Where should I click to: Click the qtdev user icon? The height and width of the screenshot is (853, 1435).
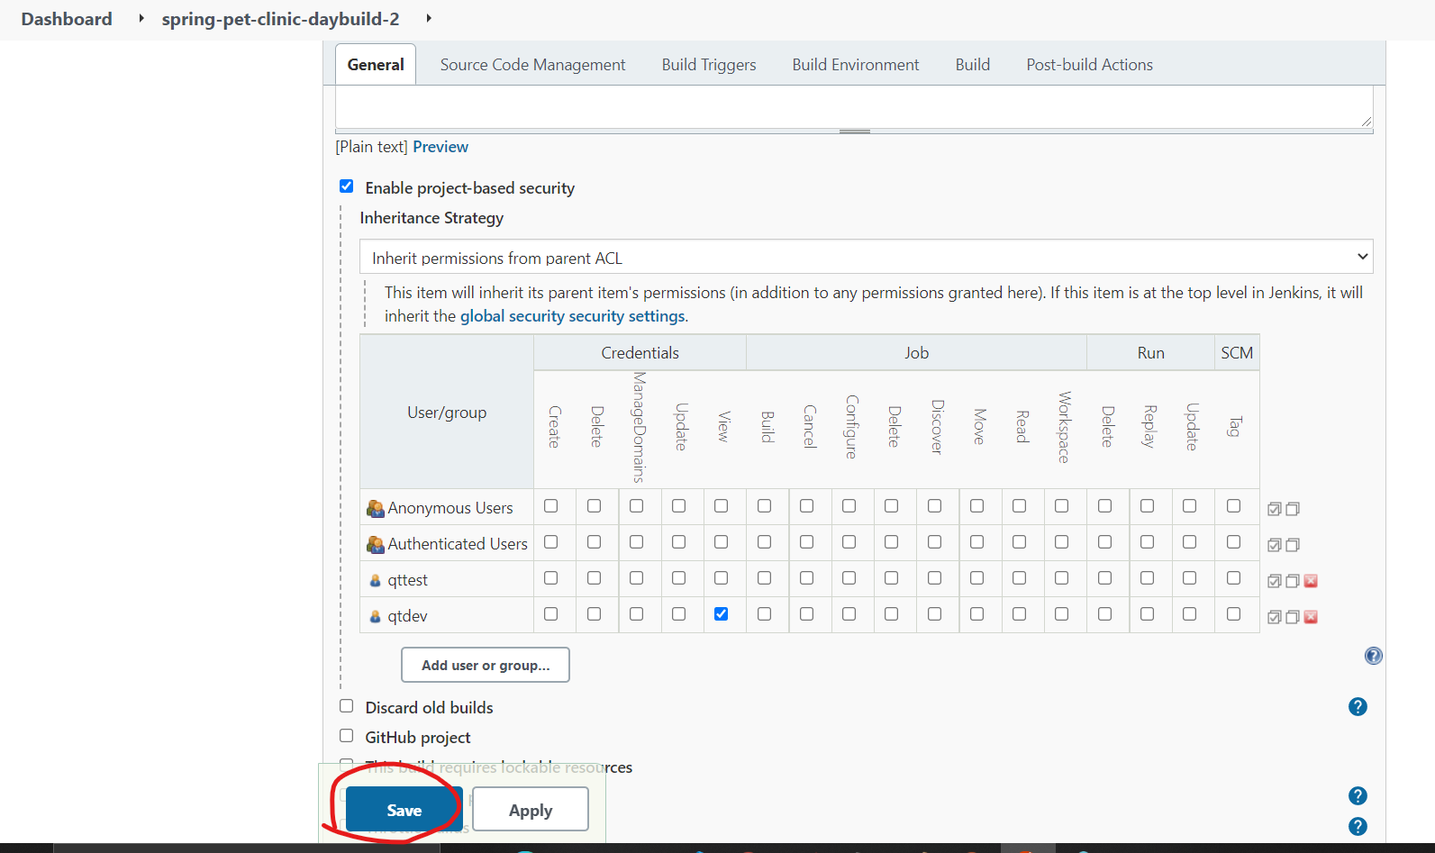(376, 616)
